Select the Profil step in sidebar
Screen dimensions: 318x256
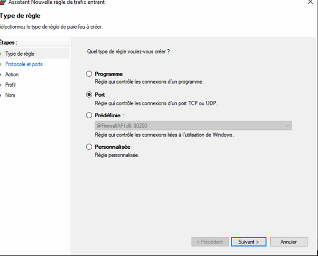point(11,85)
